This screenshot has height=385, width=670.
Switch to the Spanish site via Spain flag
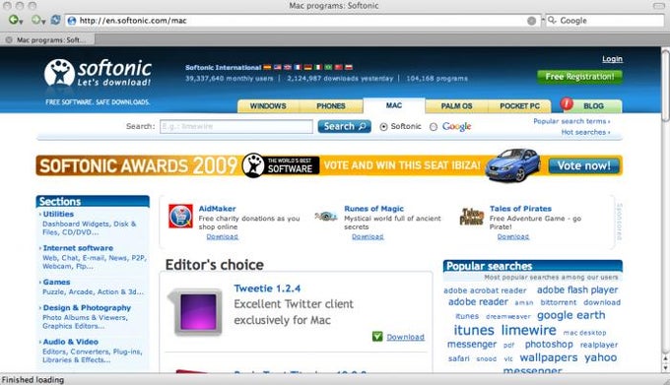pyautogui.click(x=267, y=67)
